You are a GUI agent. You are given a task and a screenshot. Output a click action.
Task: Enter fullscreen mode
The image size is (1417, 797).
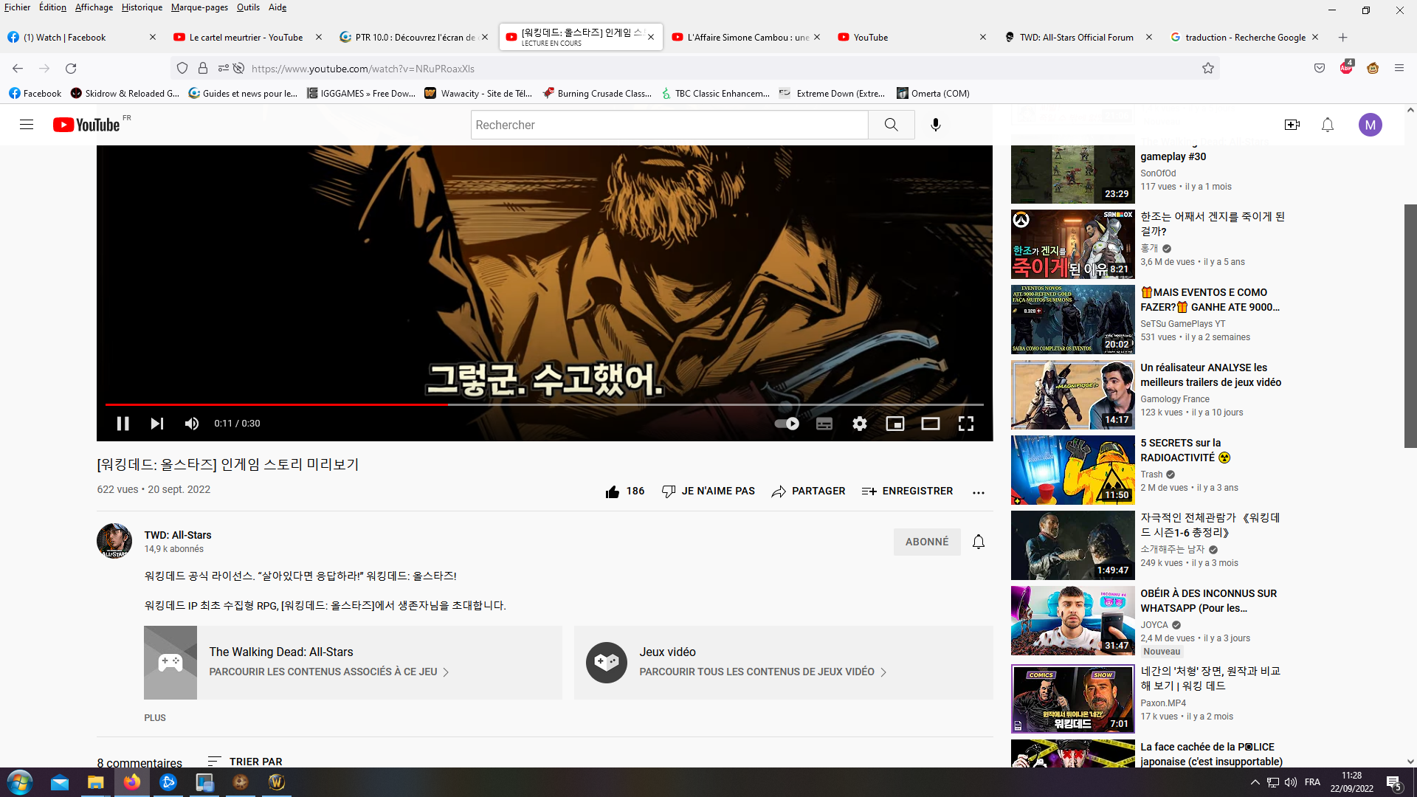[966, 424]
